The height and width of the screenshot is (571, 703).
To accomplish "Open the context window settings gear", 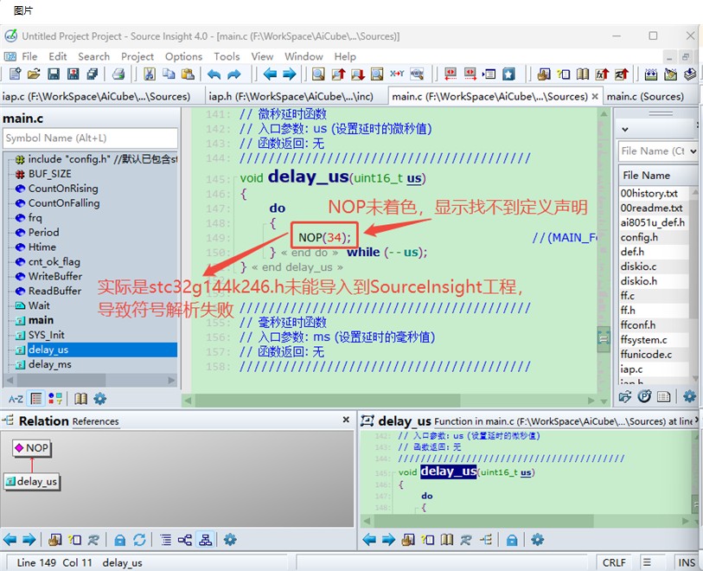I will pos(537,540).
